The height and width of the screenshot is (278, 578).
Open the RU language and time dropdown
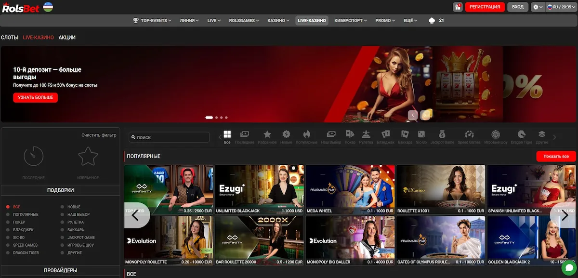[561, 7]
